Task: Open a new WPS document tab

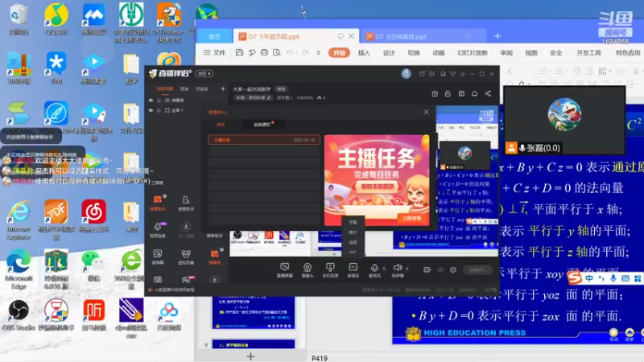Action: [497, 36]
